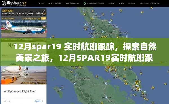Viewport: 169px width, 104px height.
Task: Click the Flightradar24 logo
Action: (14, 3)
